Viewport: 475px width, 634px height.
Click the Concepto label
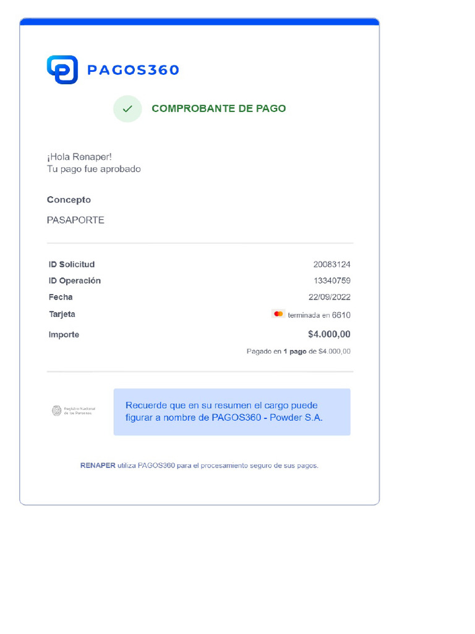[x=69, y=200]
